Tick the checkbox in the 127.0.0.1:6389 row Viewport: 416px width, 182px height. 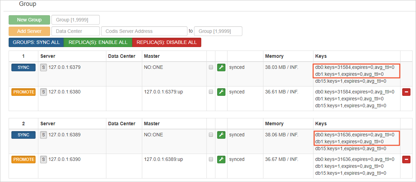[x=211, y=135]
